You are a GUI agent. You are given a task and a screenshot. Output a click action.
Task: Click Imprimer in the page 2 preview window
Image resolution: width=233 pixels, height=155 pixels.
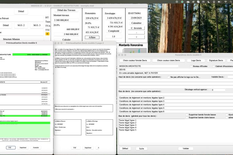click(88, 148)
